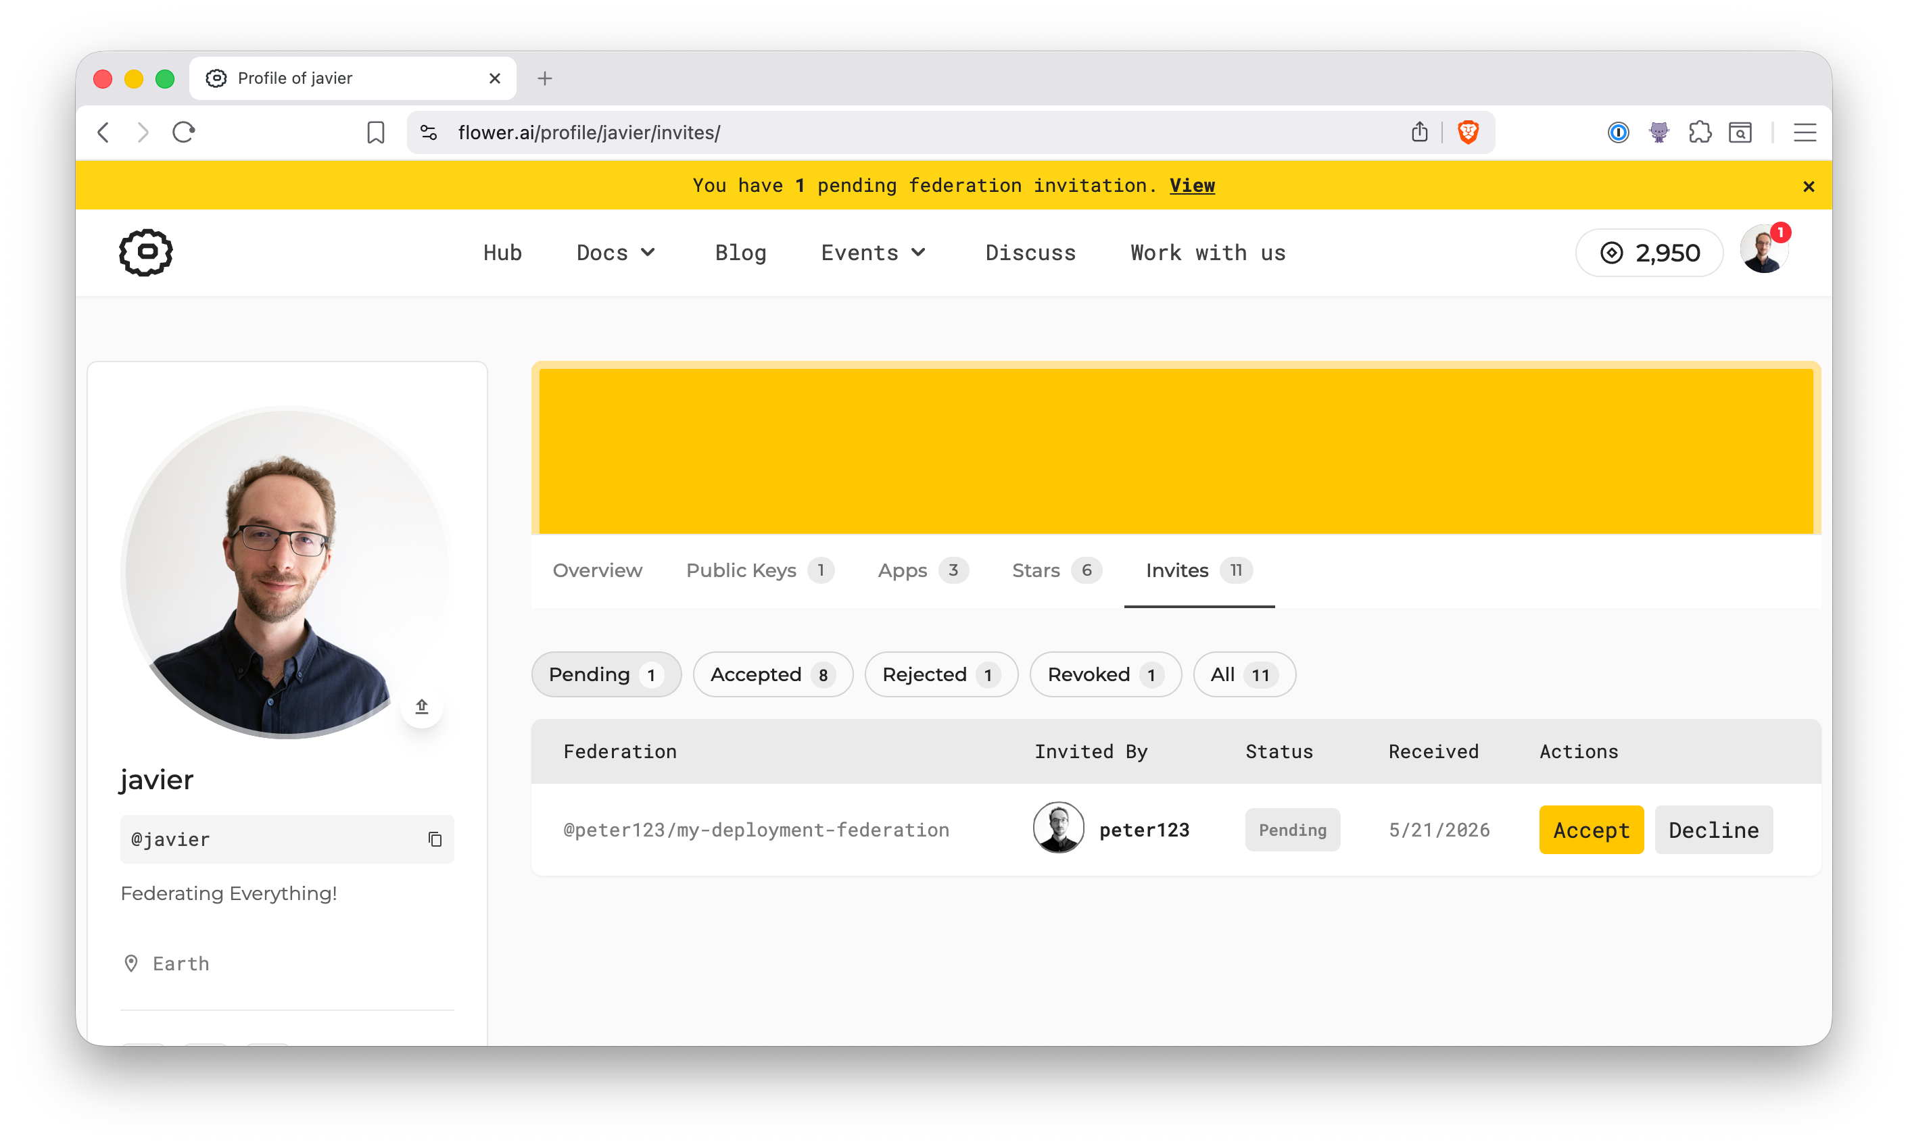Open the 1Password extension icon
Screen dimensions: 1908x1146
pos(1617,132)
